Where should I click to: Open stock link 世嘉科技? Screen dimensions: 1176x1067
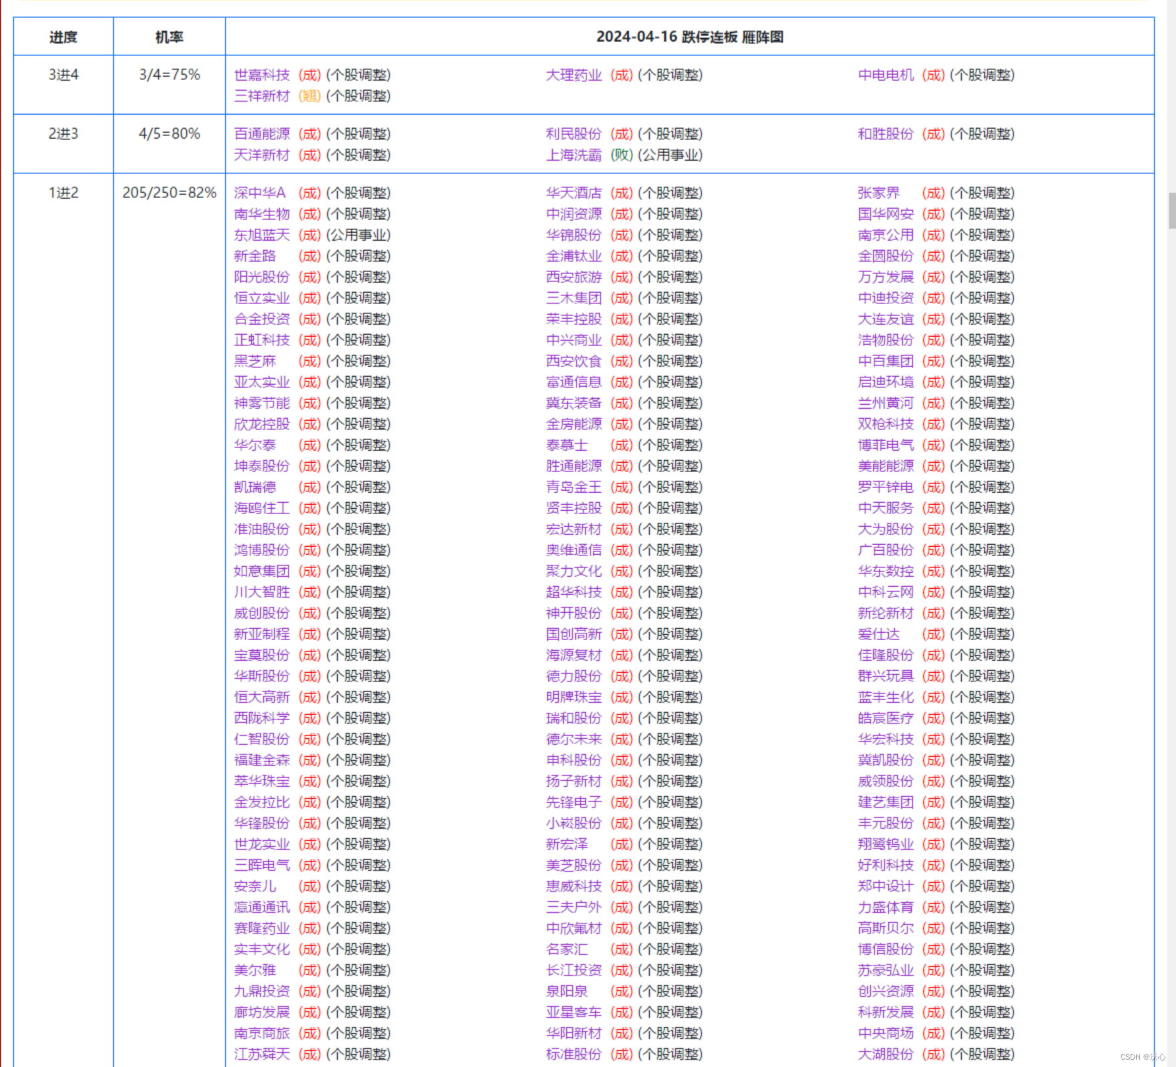pyautogui.click(x=262, y=75)
